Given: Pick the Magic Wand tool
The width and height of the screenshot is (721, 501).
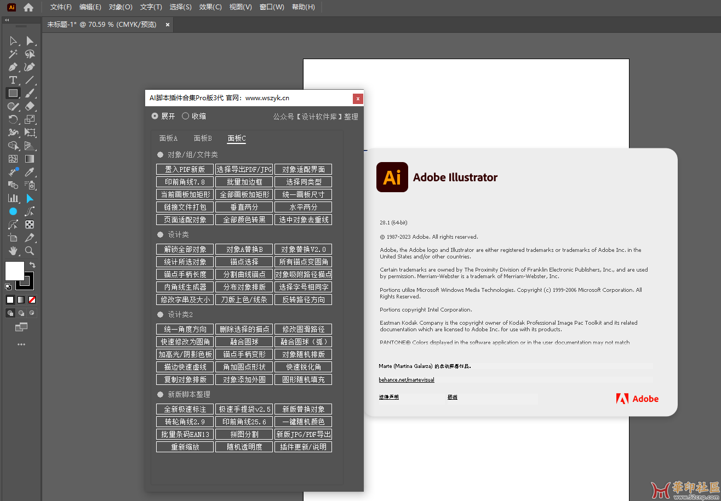Looking at the screenshot, I should 13,54.
